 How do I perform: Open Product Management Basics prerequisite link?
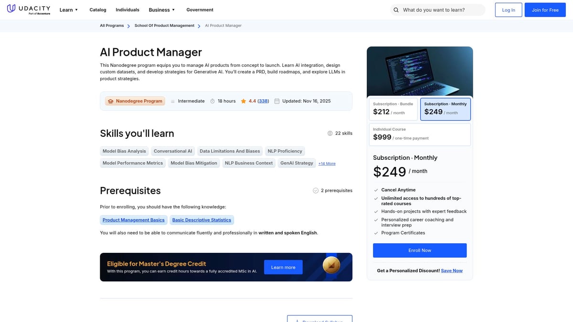point(134,220)
